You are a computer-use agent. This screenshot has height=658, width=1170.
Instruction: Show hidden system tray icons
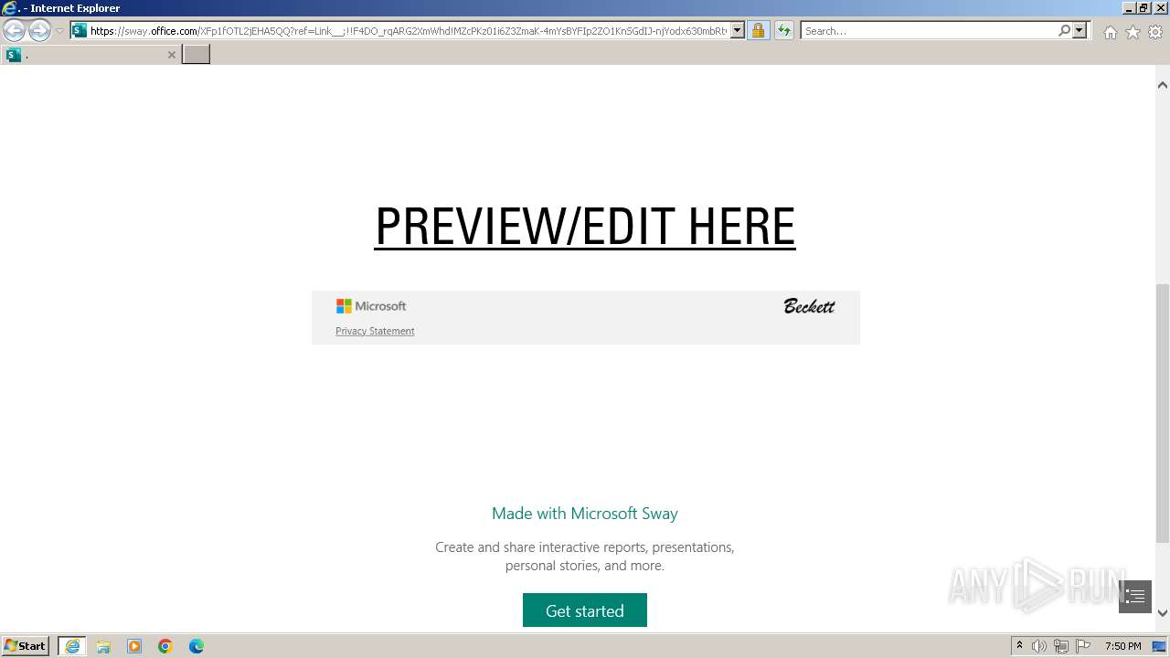pos(1019,646)
